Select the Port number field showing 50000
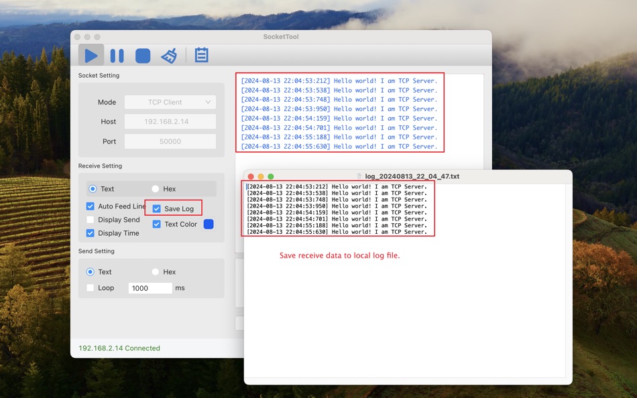 [x=170, y=141]
